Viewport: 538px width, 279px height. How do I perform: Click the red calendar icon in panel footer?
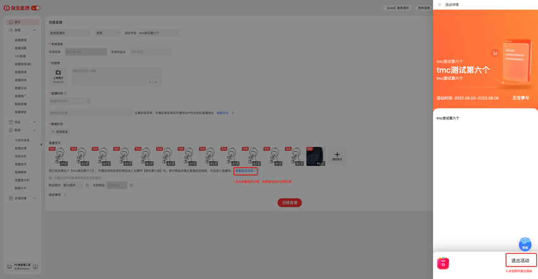click(443, 263)
